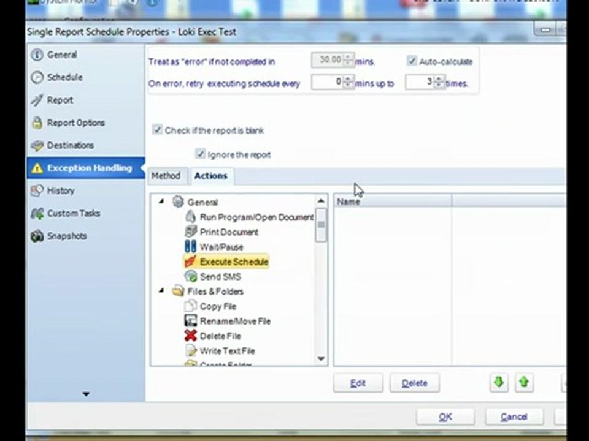Expand sidebar with bottom down arrow
The height and width of the screenshot is (441, 589).
[x=86, y=394]
